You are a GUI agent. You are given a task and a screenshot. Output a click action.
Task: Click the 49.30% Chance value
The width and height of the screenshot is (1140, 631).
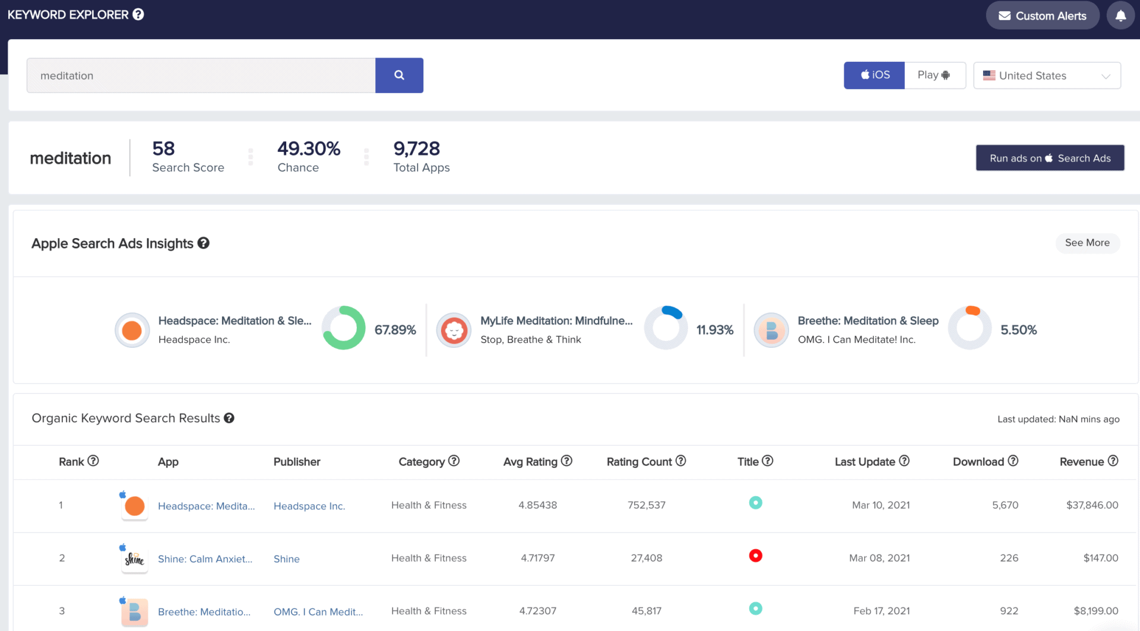(309, 148)
